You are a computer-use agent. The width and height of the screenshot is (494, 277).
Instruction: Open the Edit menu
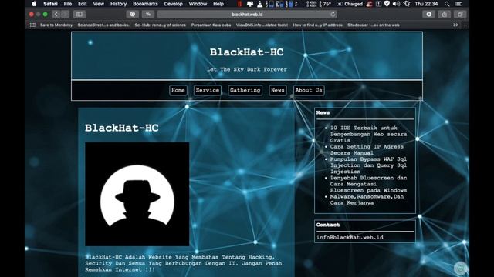[x=83, y=4]
